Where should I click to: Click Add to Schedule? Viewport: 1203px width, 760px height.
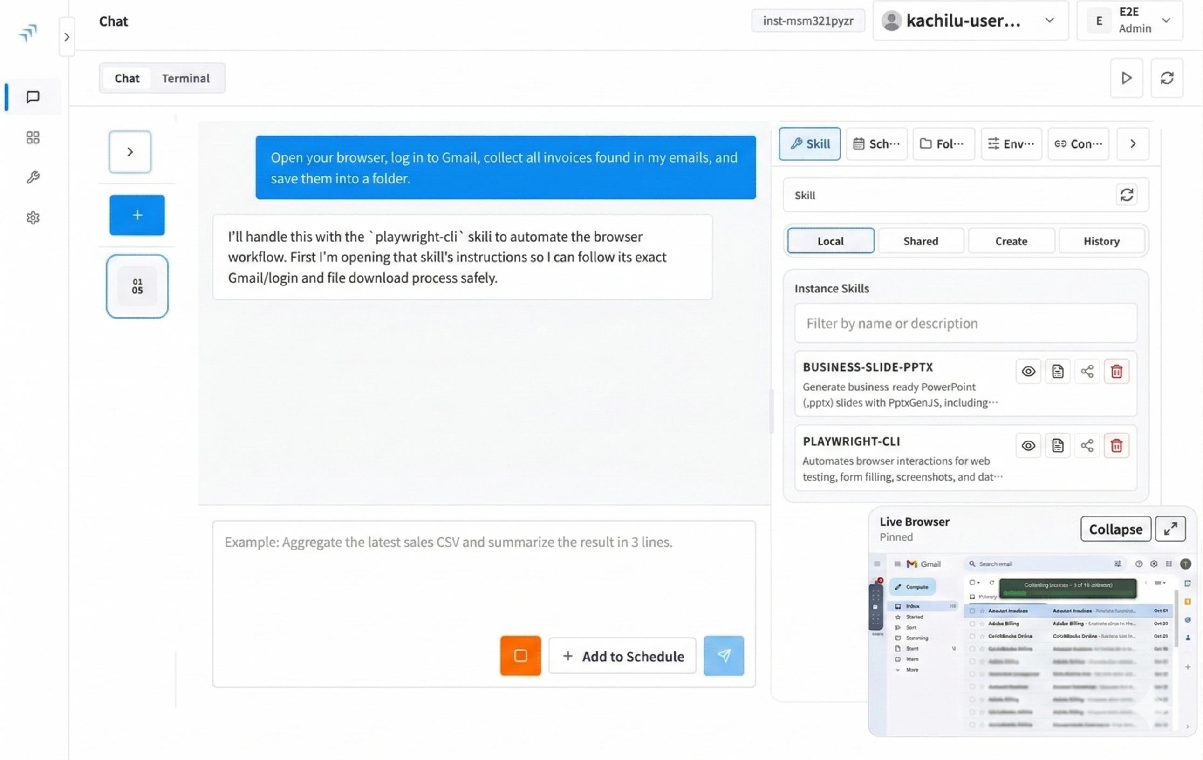[622, 656]
